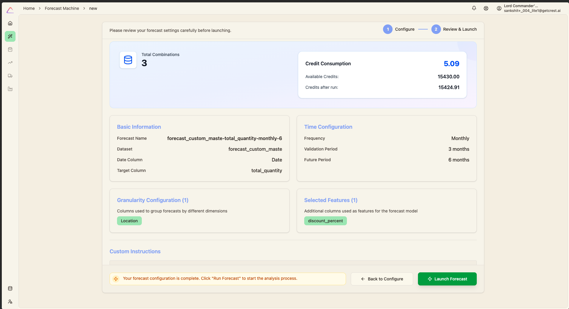569x309 pixels.
Task: Click the lightning icon in the notice banner
Action: (116, 279)
